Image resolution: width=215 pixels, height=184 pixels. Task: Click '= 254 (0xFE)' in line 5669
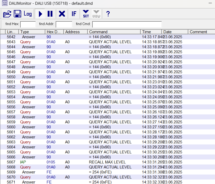coord(100,172)
